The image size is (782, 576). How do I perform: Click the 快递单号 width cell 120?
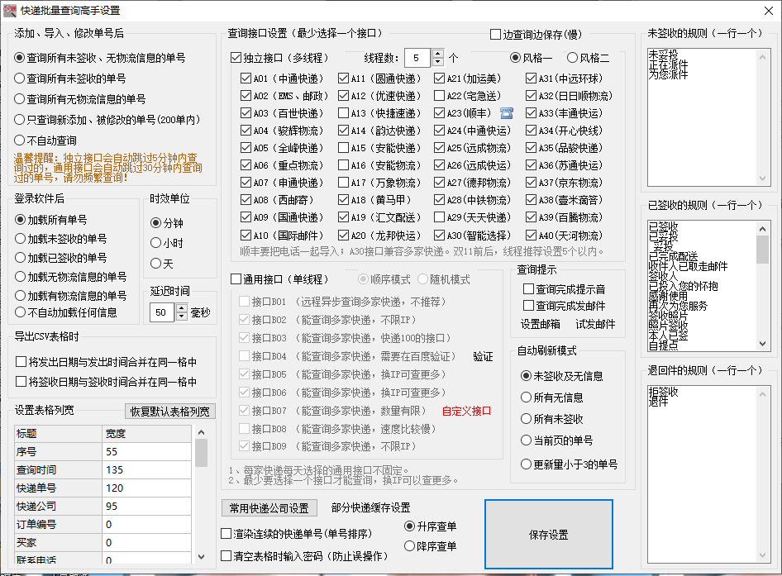[146, 488]
